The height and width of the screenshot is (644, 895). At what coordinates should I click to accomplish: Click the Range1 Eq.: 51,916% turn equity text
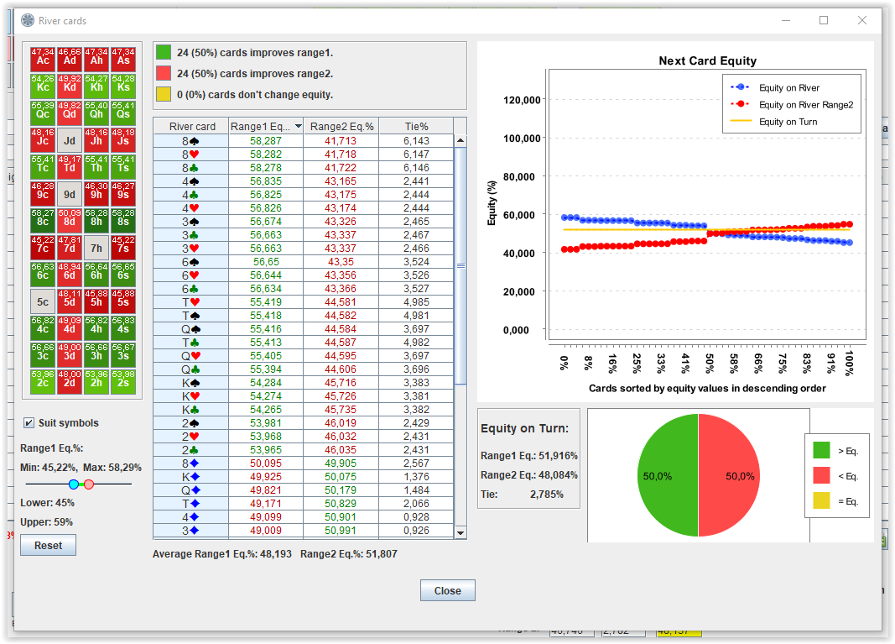tap(529, 455)
